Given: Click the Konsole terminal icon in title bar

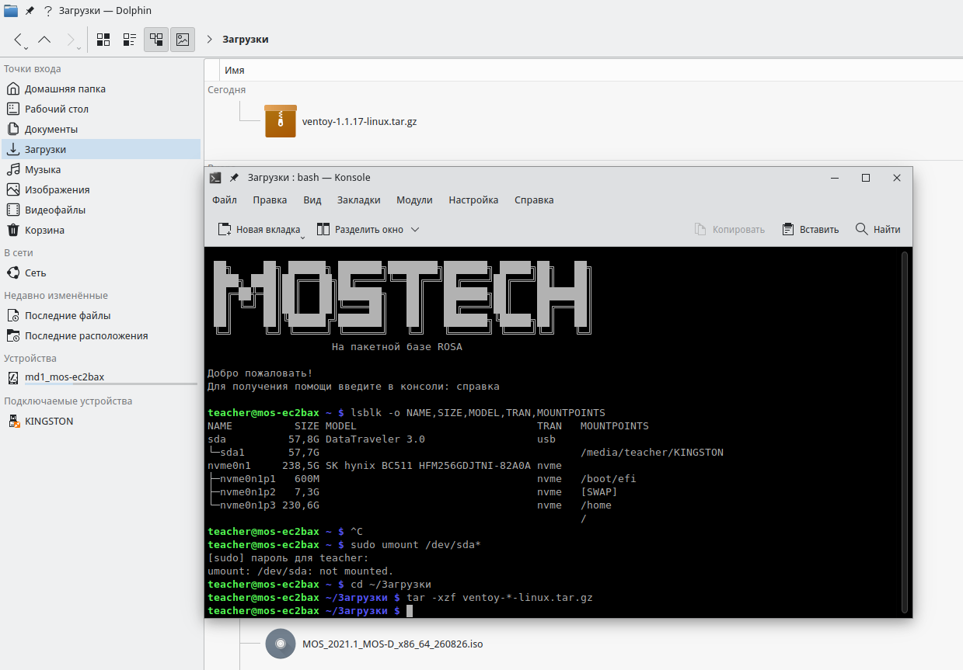Looking at the screenshot, I should [x=216, y=178].
